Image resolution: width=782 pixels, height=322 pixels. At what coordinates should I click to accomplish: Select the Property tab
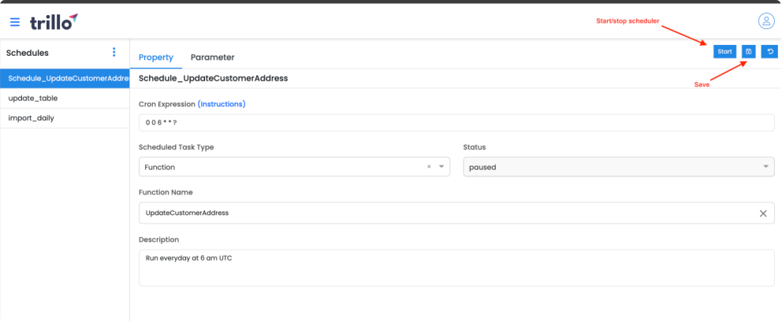(x=156, y=57)
